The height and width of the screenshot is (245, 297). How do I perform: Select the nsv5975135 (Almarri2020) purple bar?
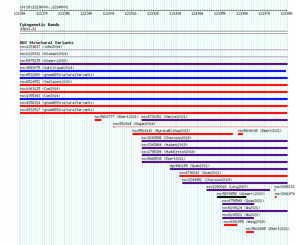154,64
